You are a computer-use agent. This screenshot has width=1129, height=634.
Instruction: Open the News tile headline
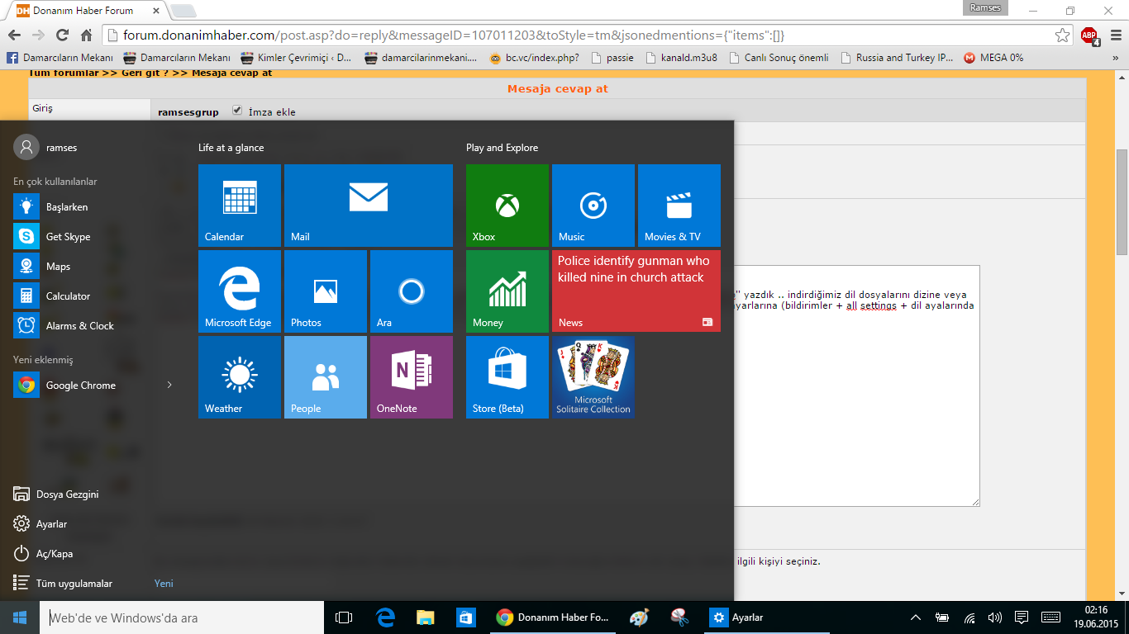[x=636, y=291]
